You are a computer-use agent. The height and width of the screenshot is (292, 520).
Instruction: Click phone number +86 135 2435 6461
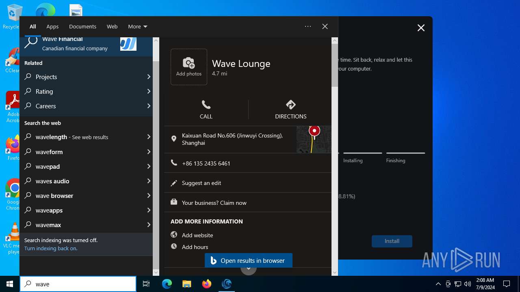tap(206, 163)
